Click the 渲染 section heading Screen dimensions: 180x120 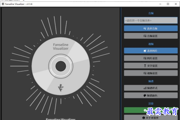point(151,103)
